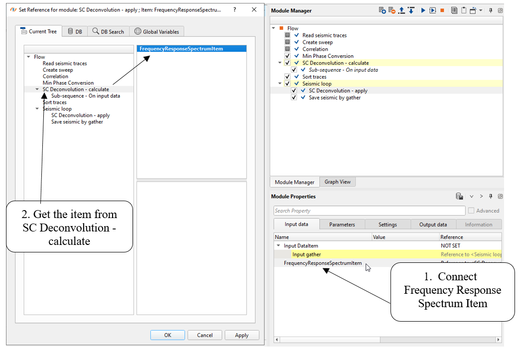
Task: Collapse the Input DataItem row
Action: (278, 246)
